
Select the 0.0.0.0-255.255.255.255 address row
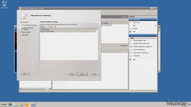(68, 32)
